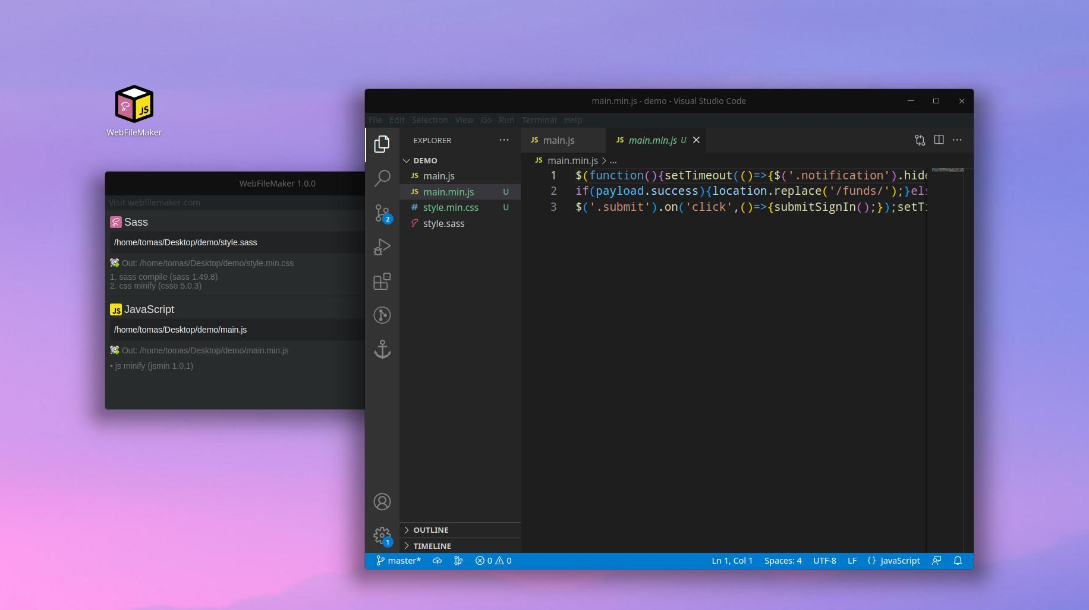Open the Manage gear icon in VS Code

pyautogui.click(x=382, y=536)
